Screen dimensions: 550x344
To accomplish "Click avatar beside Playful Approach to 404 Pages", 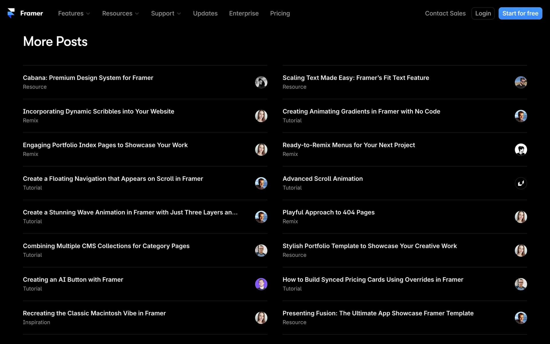I will pos(520,217).
